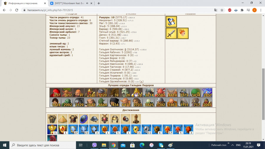Click the Топор тьмы: 23 resource line

(60, 38)
